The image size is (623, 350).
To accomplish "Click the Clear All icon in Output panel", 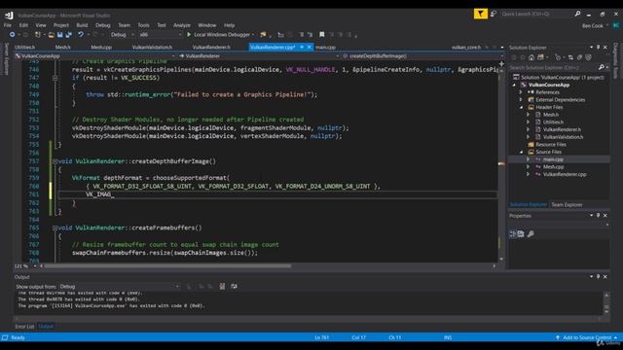I will coord(222,286).
